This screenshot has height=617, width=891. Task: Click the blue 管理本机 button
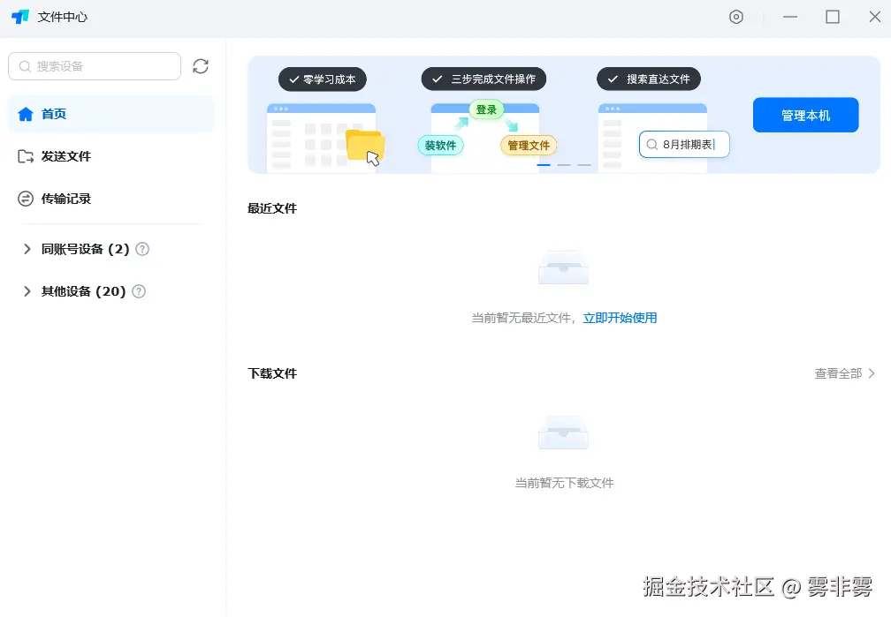pos(806,115)
